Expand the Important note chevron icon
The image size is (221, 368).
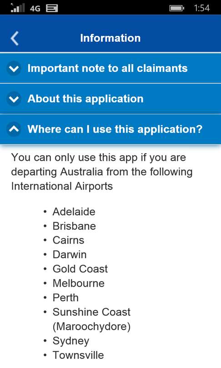coord(14,68)
